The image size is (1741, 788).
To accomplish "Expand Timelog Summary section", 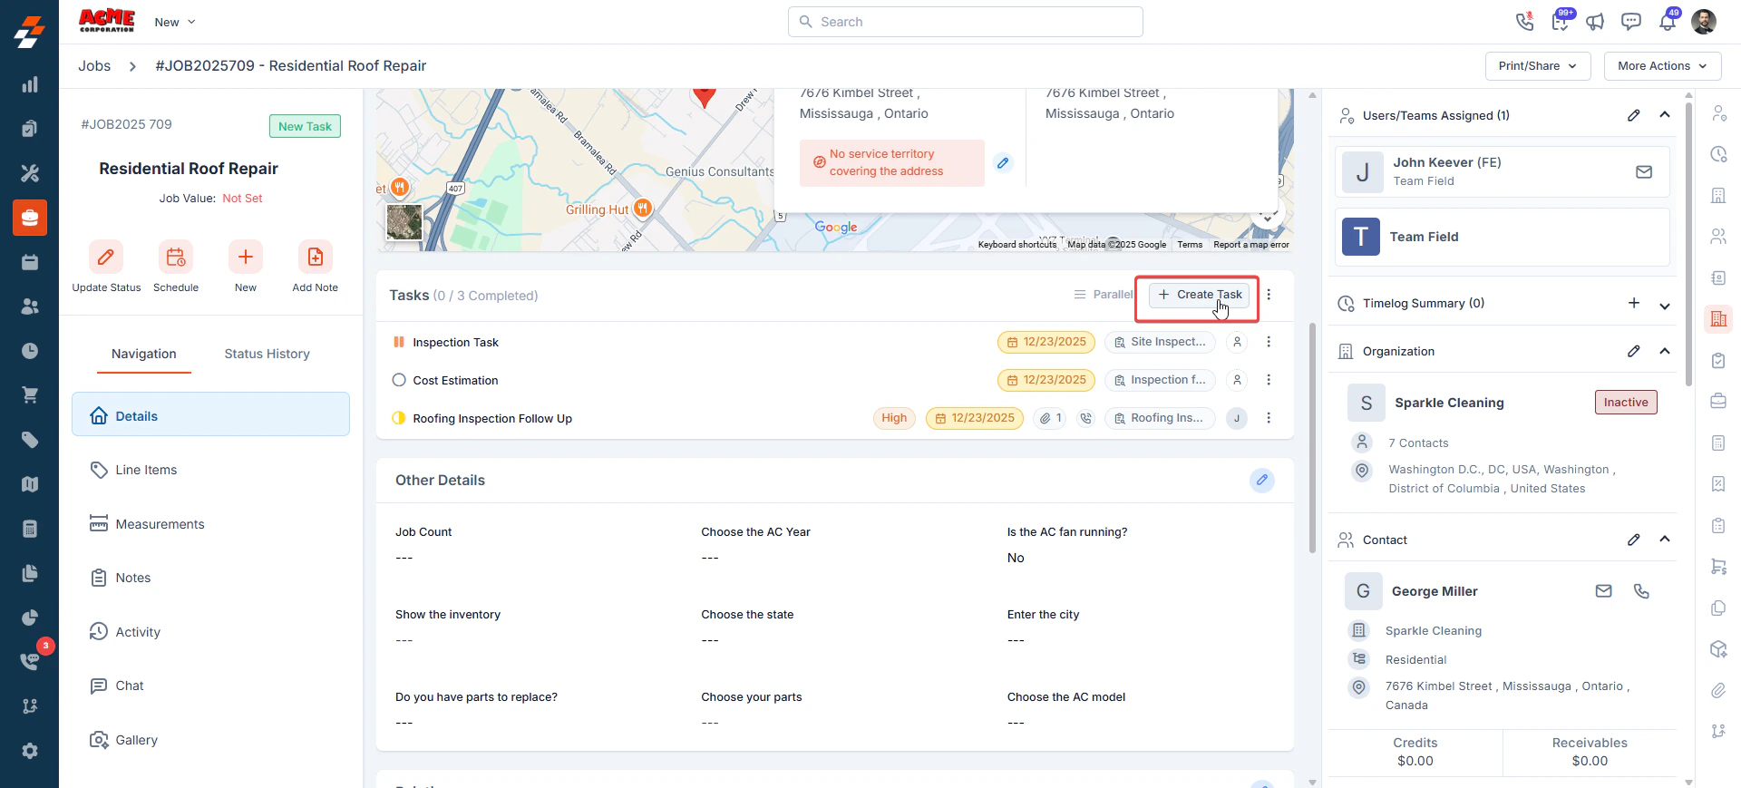I will click(1665, 306).
